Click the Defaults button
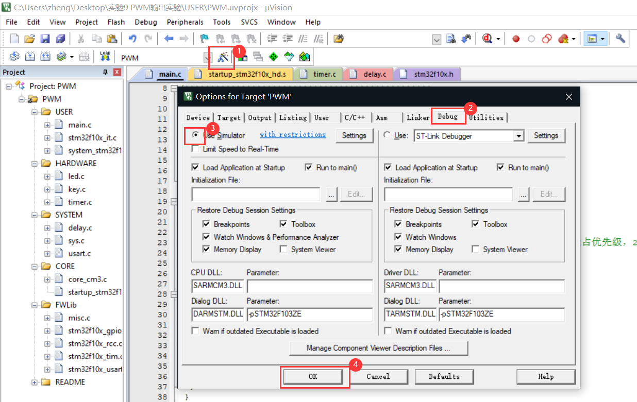 [x=444, y=376]
